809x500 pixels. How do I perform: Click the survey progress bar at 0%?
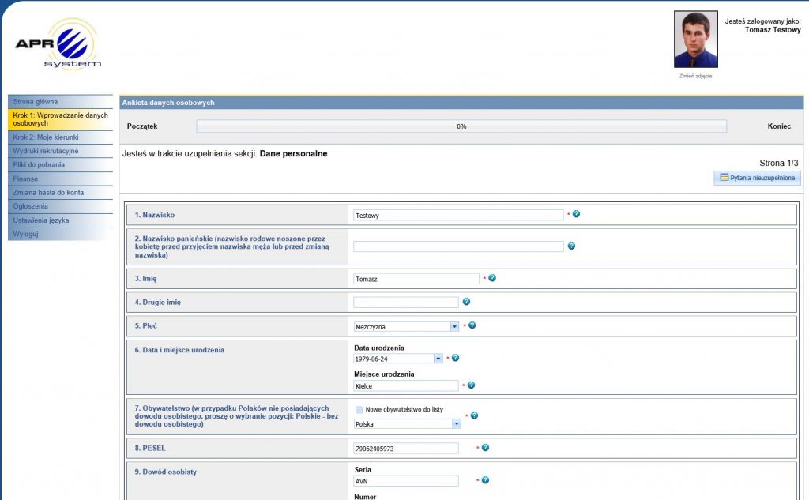pos(461,126)
